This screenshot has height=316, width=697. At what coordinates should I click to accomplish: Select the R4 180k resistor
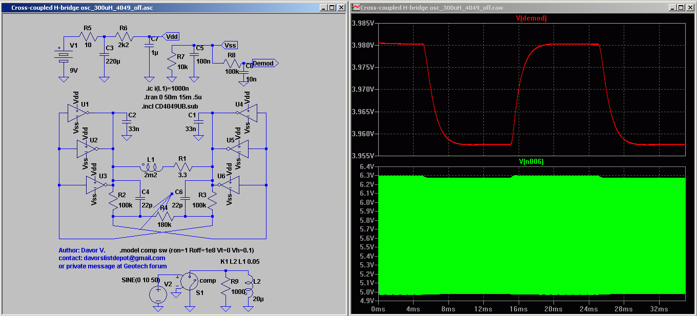tap(165, 216)
